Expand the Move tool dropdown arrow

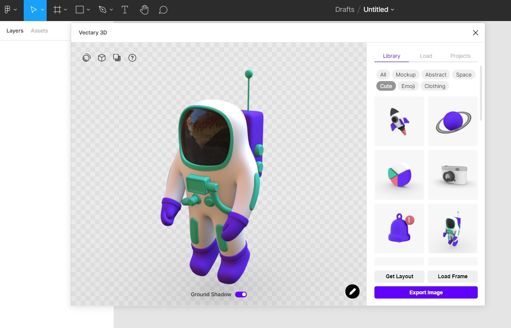(42, 10)
